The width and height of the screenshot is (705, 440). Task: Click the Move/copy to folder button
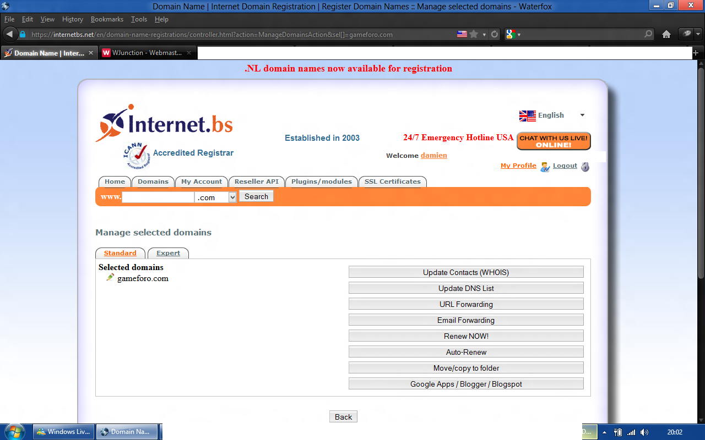466,368
